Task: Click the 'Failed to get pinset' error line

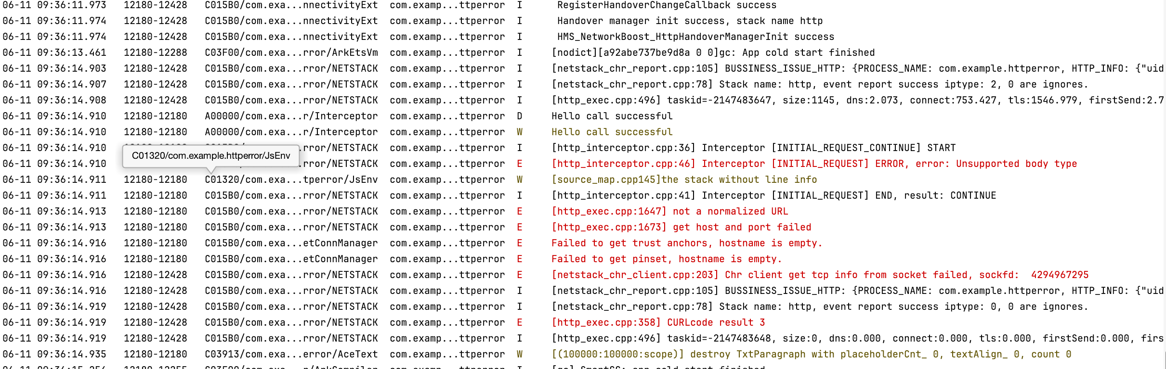Action: 667,259
